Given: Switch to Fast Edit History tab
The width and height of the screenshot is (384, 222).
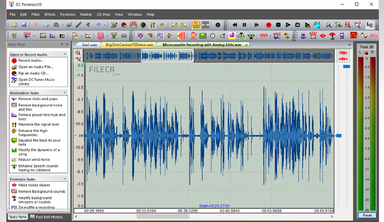Looking at the screenshot, I should click(x=46, y=217).
